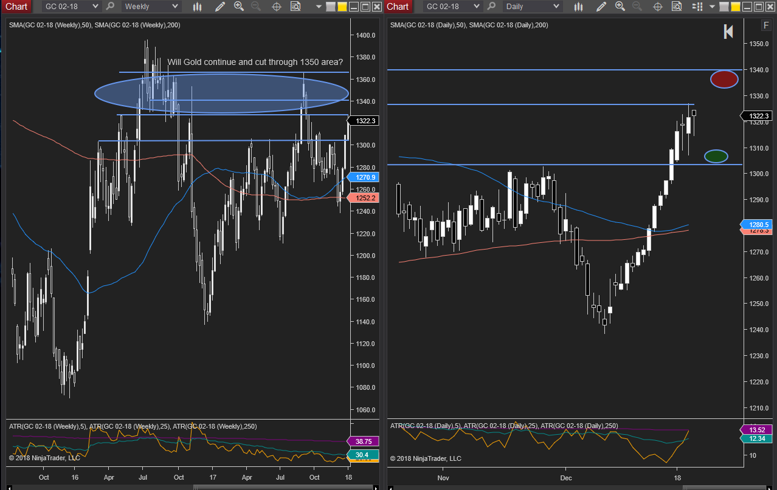Click the yellow color link swatch in Daily chart
The width and height of the screenshot is (777, 490).
click(x=736, y=7)
